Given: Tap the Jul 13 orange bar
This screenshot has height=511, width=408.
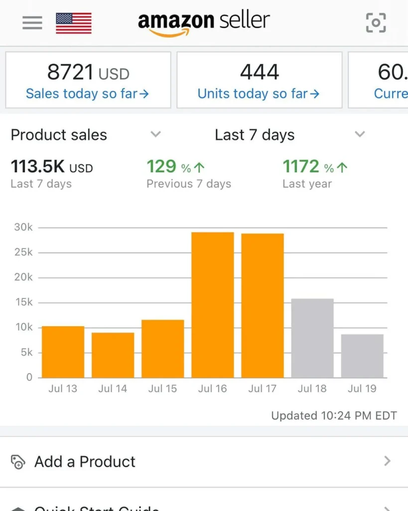Looking at the screenshot, I should 63,352.
